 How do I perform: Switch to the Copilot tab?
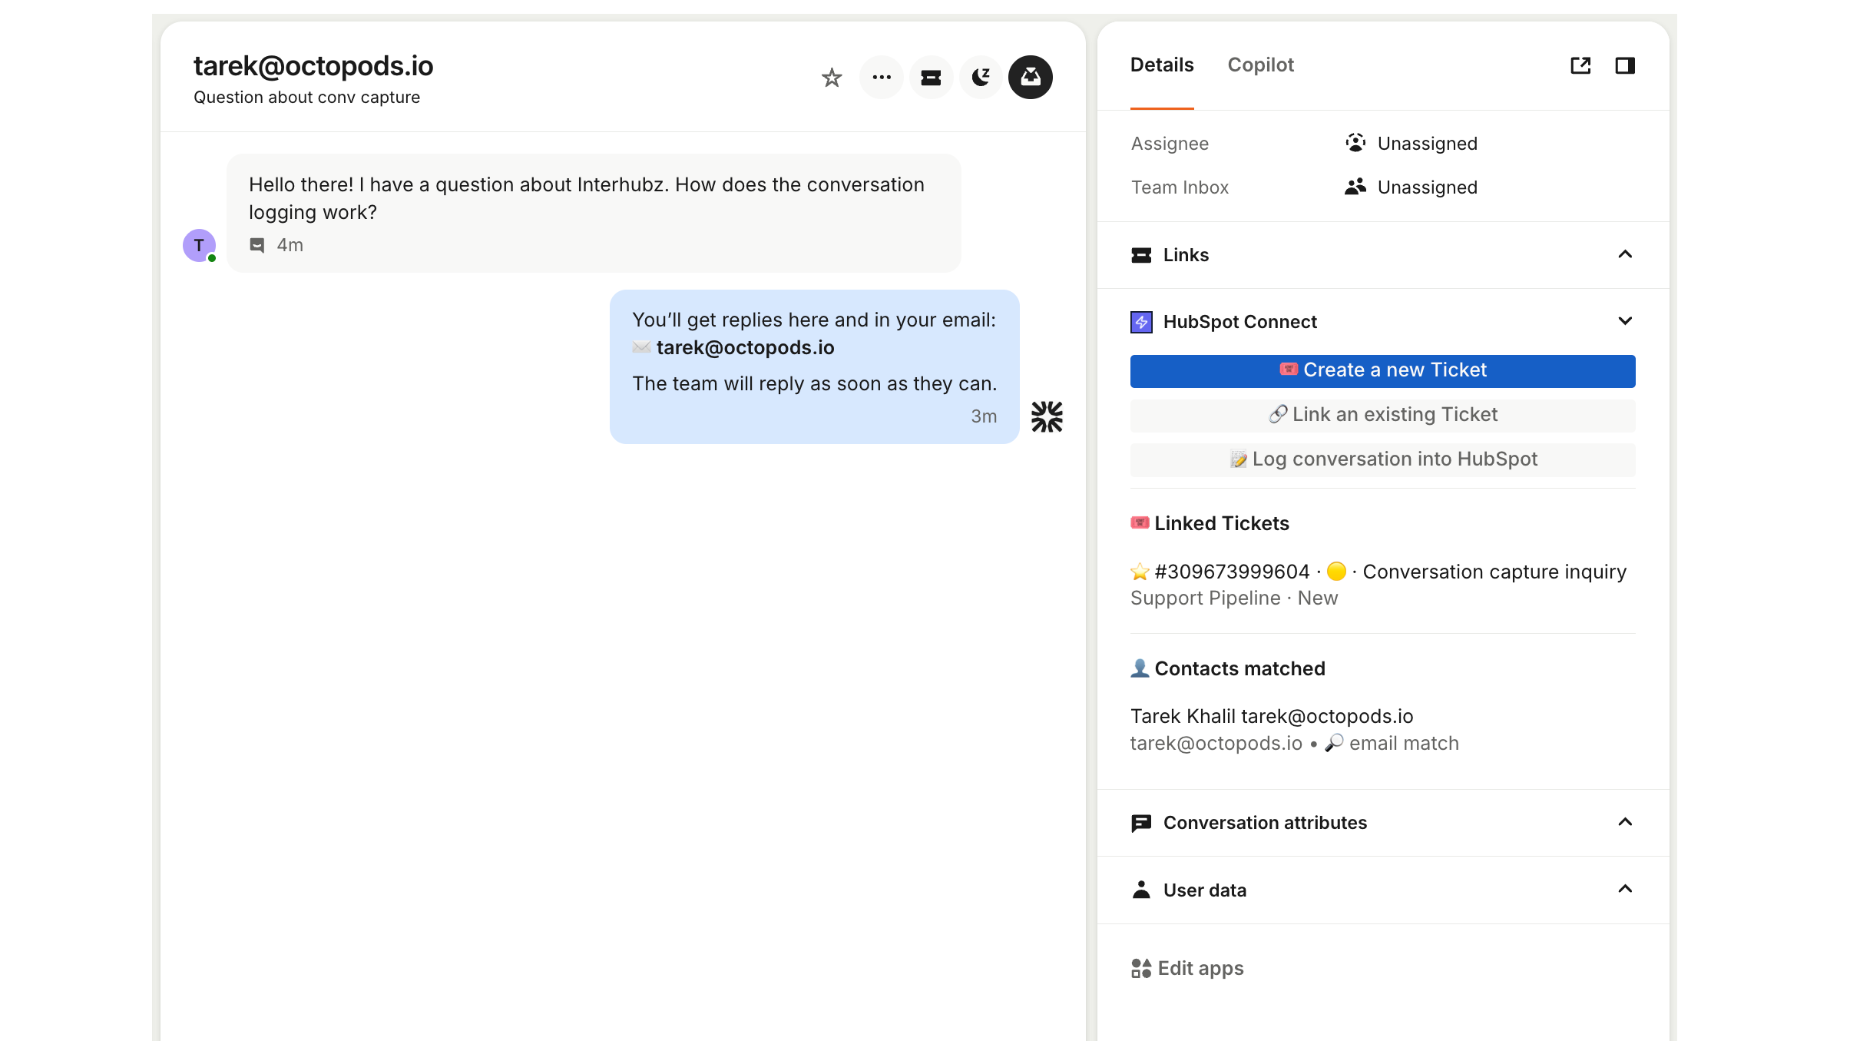pyautogui.click(x=1260, y=65)
